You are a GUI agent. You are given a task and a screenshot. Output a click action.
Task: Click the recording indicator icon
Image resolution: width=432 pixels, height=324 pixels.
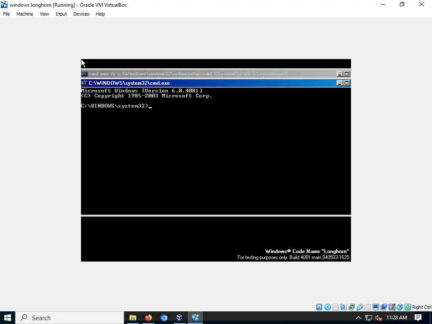pyautogui.click(x=383, y=307)
